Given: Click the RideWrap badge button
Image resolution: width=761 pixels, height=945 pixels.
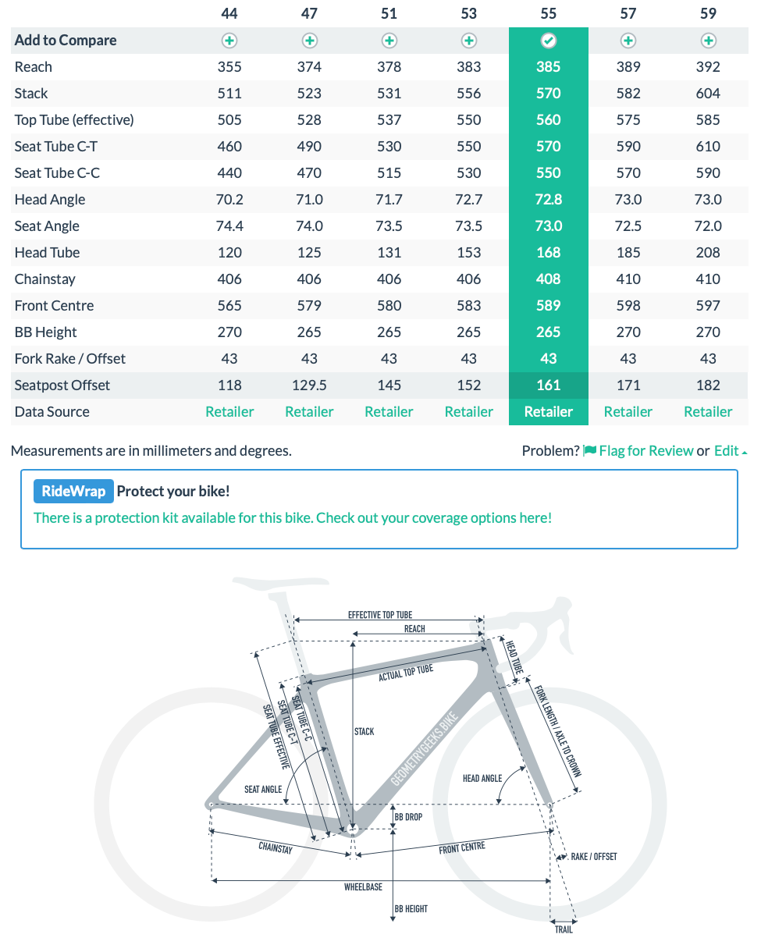Looking at the screenshot, I should click(73, 492).
